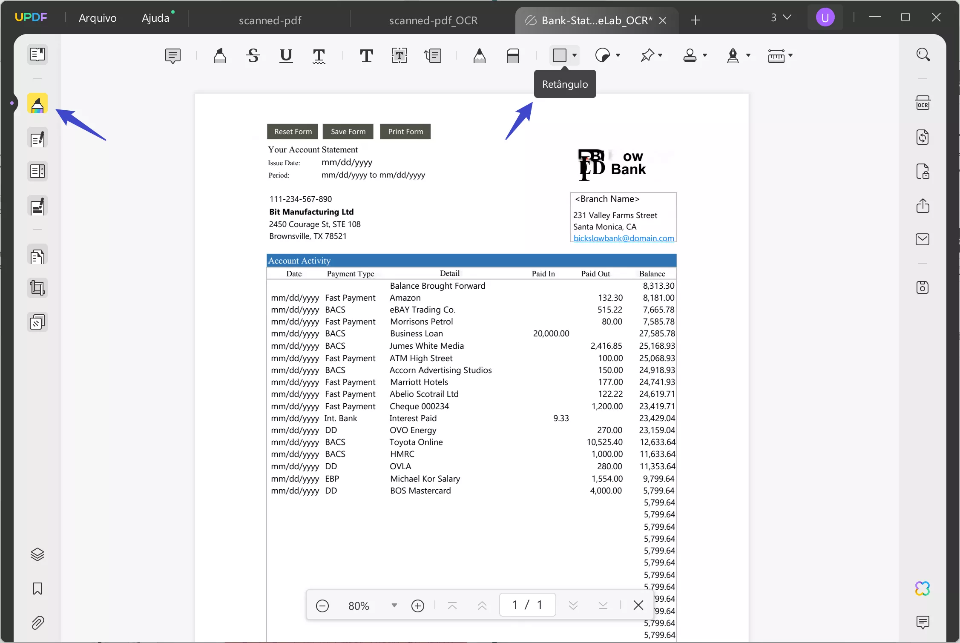The image size is (960, 643).
Task: Open the bookmarks panel
Action: [x=37, y=588]
